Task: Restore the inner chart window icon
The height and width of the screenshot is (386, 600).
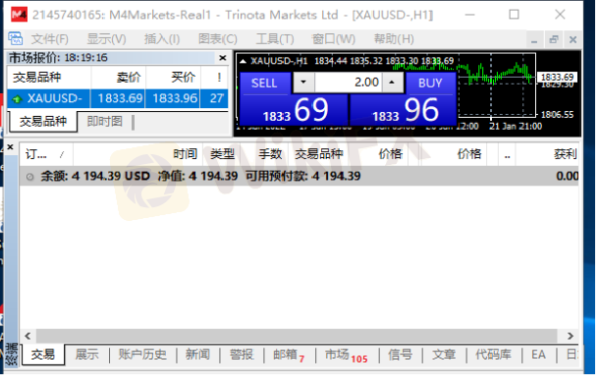Action: pos(554,39)
